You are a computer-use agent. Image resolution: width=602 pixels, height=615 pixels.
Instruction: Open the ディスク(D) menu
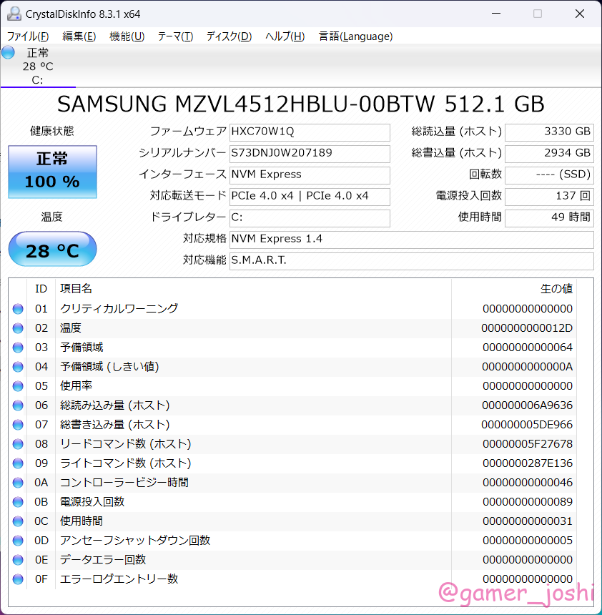229,36
